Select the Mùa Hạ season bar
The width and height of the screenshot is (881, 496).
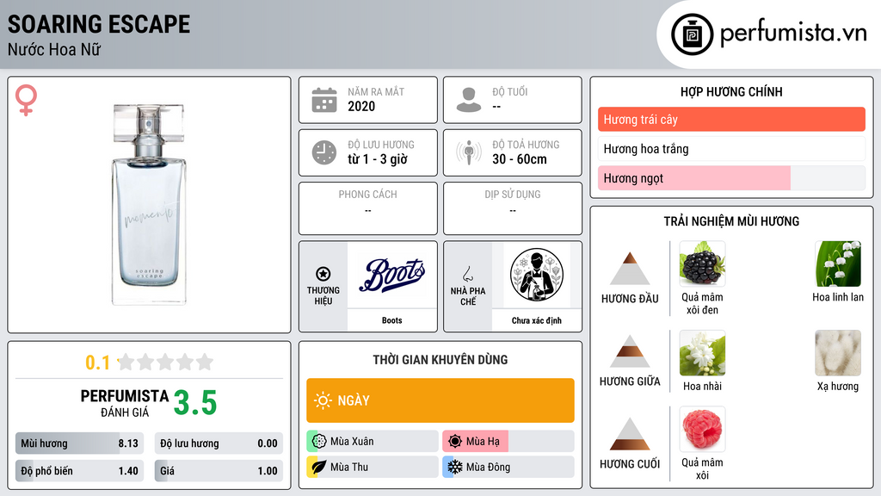[x=508, y=442]
